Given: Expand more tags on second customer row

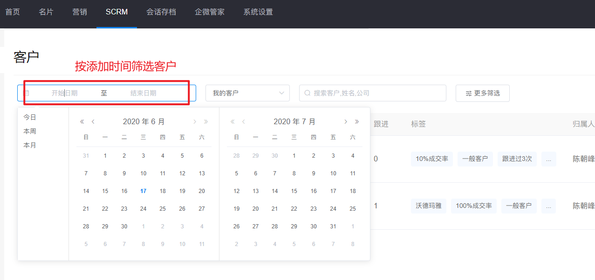Looking at the screenshot, I should (x=548, y=206).
